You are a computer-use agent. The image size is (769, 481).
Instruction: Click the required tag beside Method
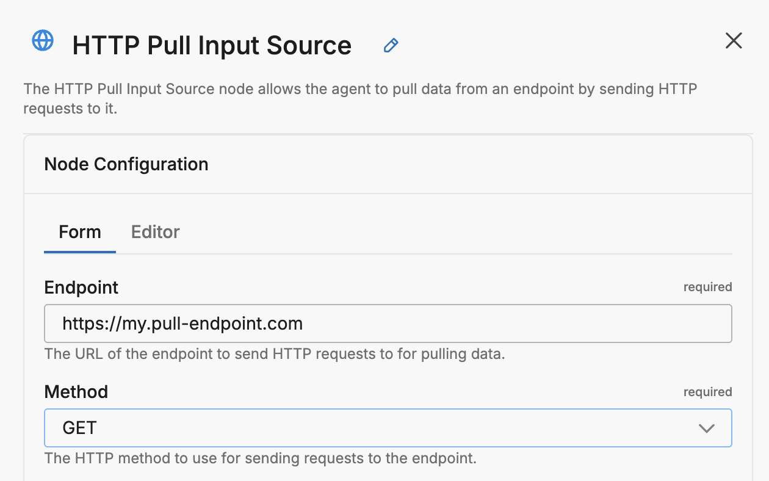(707, 392)
